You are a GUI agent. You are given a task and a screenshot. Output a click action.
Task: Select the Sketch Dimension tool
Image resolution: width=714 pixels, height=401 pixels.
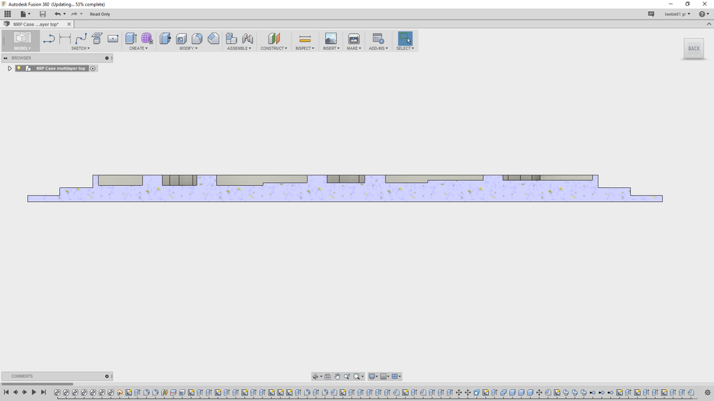[65, 39]
